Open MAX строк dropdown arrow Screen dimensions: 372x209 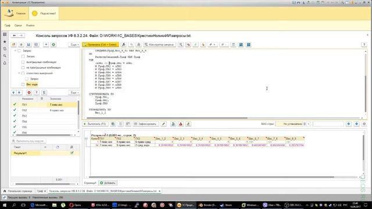309,124
